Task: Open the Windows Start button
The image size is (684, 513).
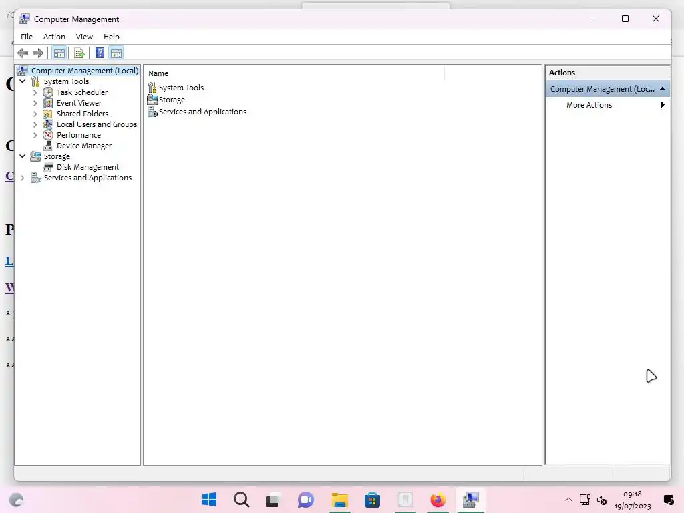Action: pyautogui.click(x=210, y=500)
